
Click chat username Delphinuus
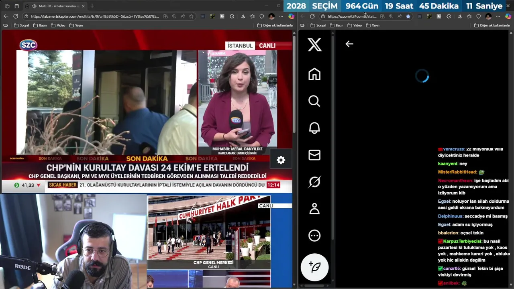450,216
